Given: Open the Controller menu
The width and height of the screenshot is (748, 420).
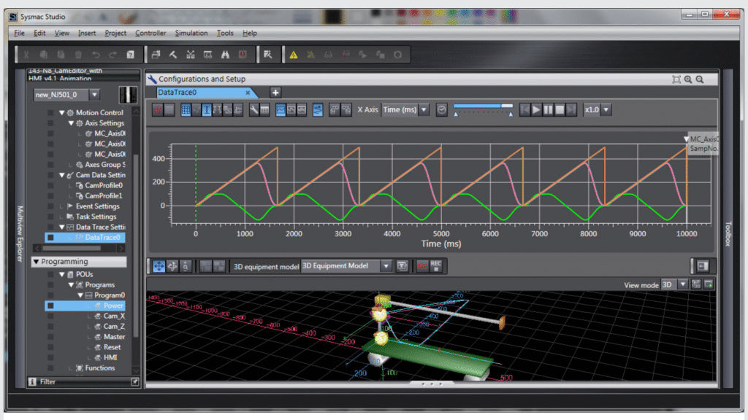Looking at the screenshot, I should coord(150,33).
